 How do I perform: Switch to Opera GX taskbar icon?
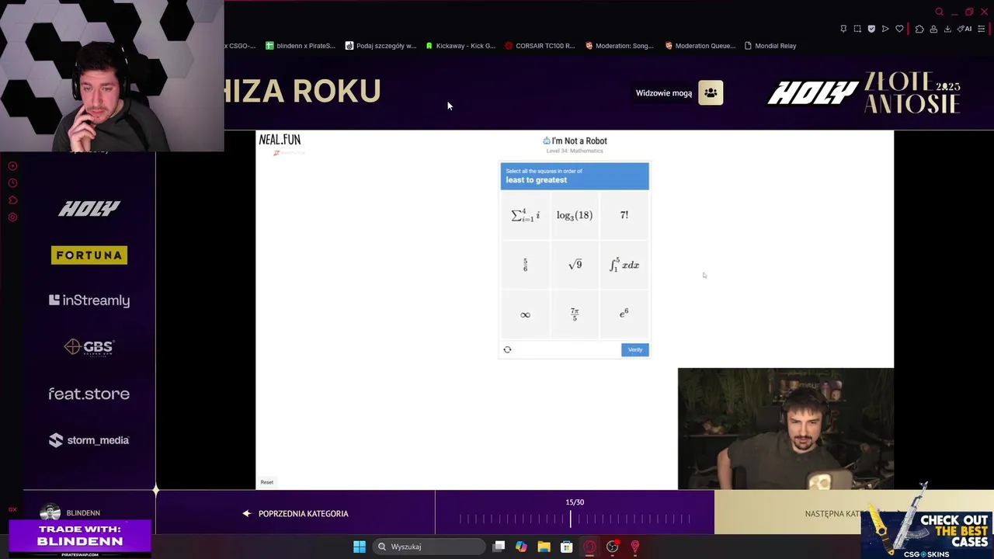[x=589, y=547]
